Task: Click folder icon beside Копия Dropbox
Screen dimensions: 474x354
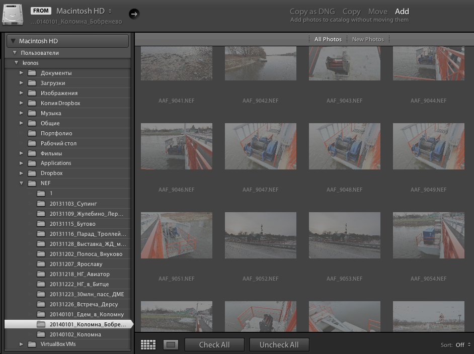Action: point(32,103)
